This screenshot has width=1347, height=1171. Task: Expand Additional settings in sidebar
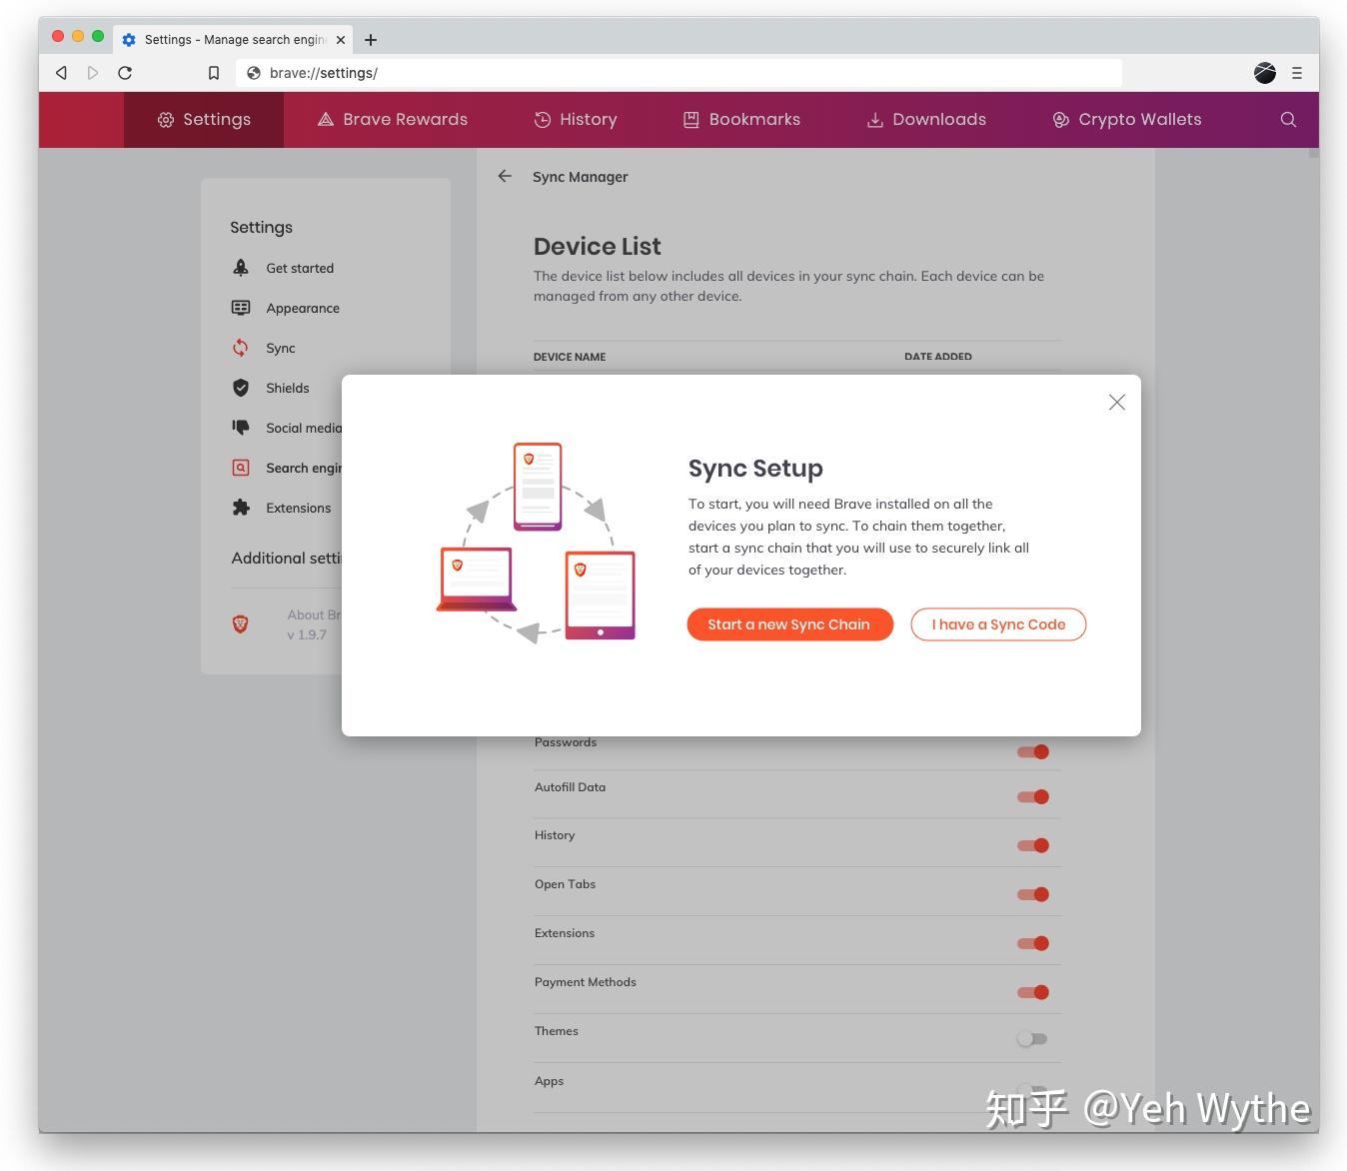(286, 558)
